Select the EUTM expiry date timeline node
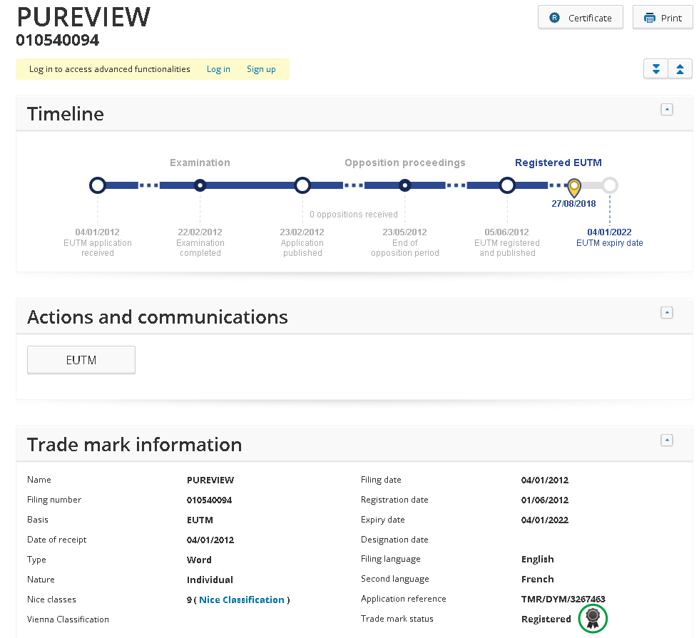 [x=609, y=185]
